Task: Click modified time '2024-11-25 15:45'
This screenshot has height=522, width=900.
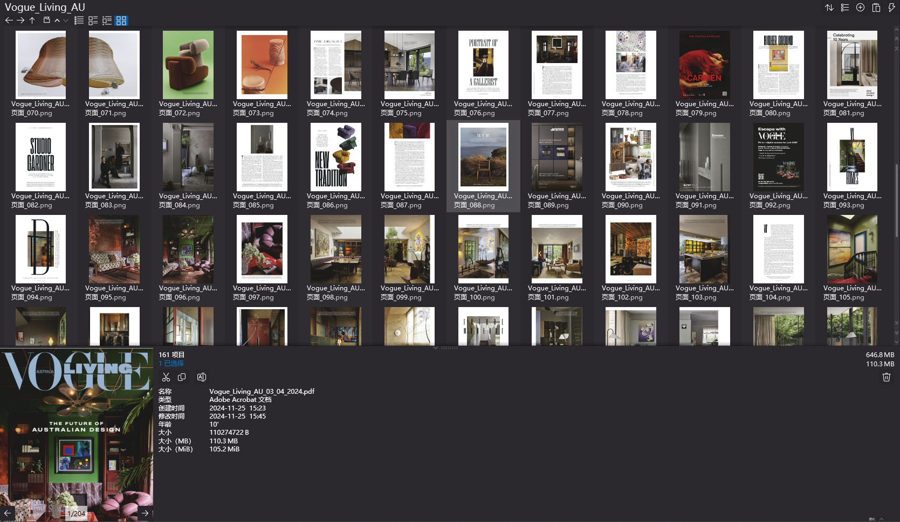Action: point(237,416)
